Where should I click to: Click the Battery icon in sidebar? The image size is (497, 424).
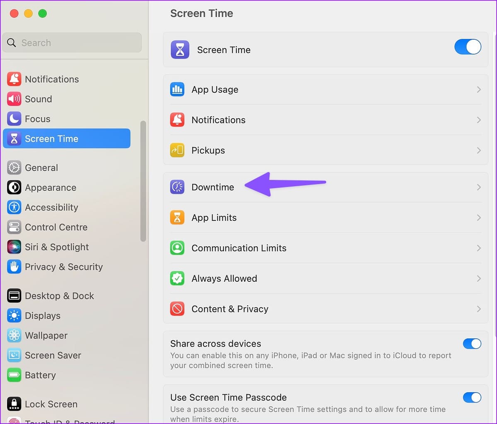(14, 375)
